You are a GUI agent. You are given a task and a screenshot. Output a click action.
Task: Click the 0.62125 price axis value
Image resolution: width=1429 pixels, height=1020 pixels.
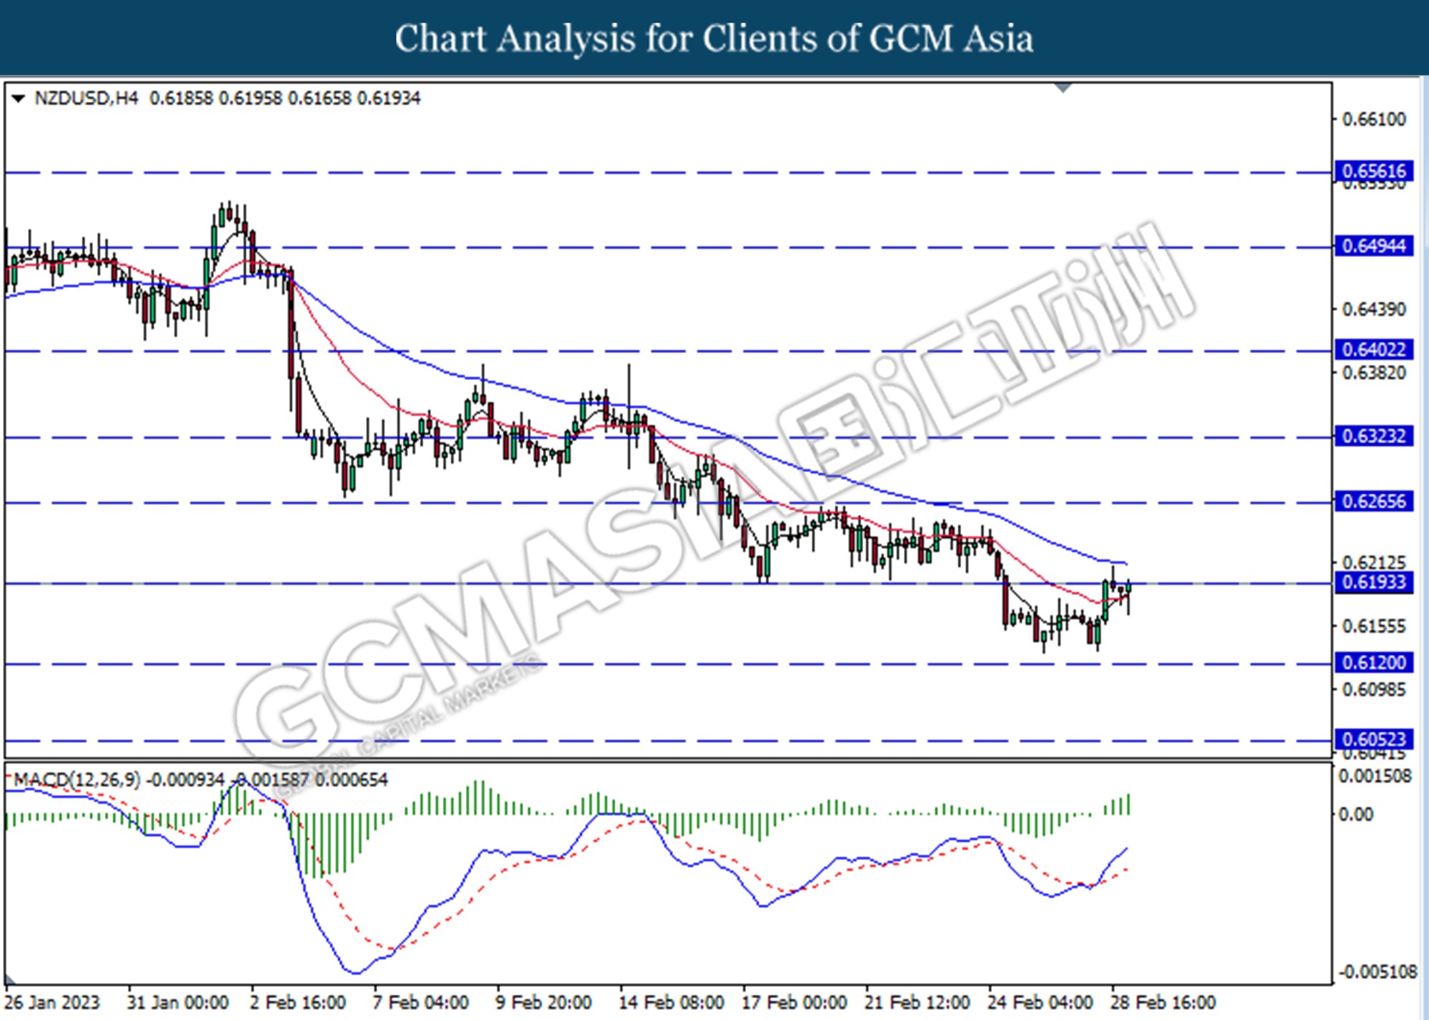click(x=1374, y=563)
